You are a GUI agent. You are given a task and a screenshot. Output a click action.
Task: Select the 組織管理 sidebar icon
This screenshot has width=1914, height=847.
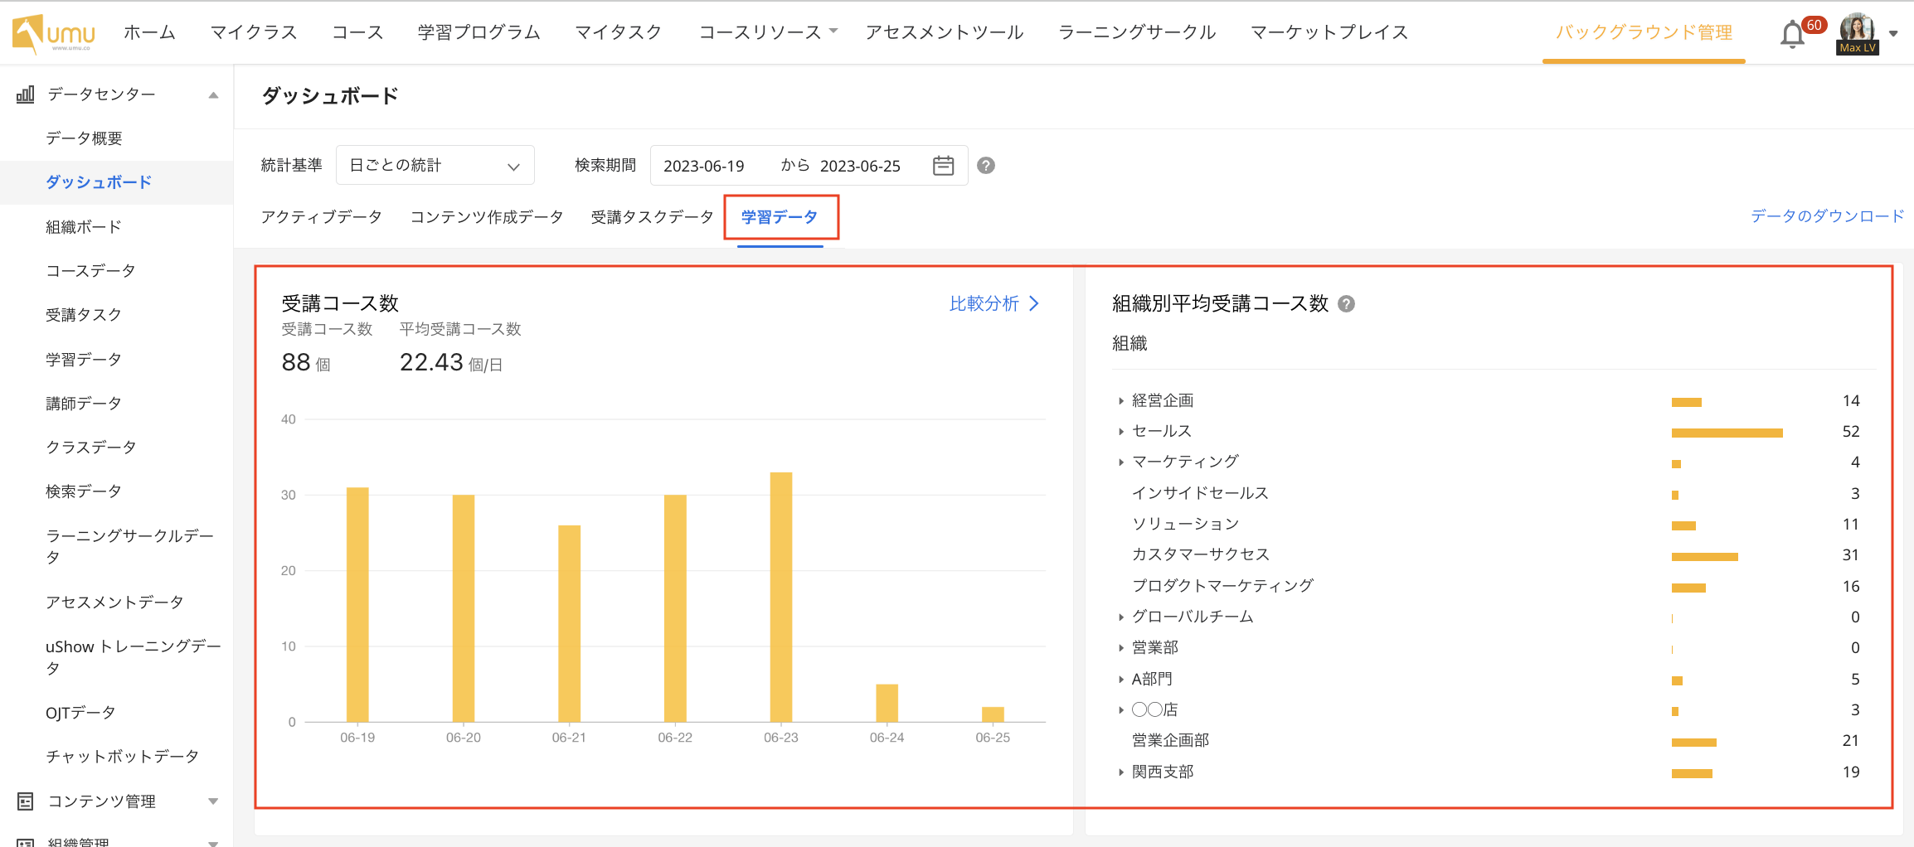(24, 842)
